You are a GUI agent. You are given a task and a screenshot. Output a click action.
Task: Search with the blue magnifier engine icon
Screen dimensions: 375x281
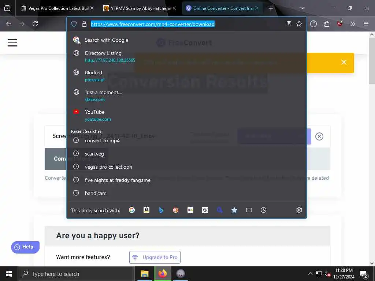pyautogui.click(x=220, y=210)
